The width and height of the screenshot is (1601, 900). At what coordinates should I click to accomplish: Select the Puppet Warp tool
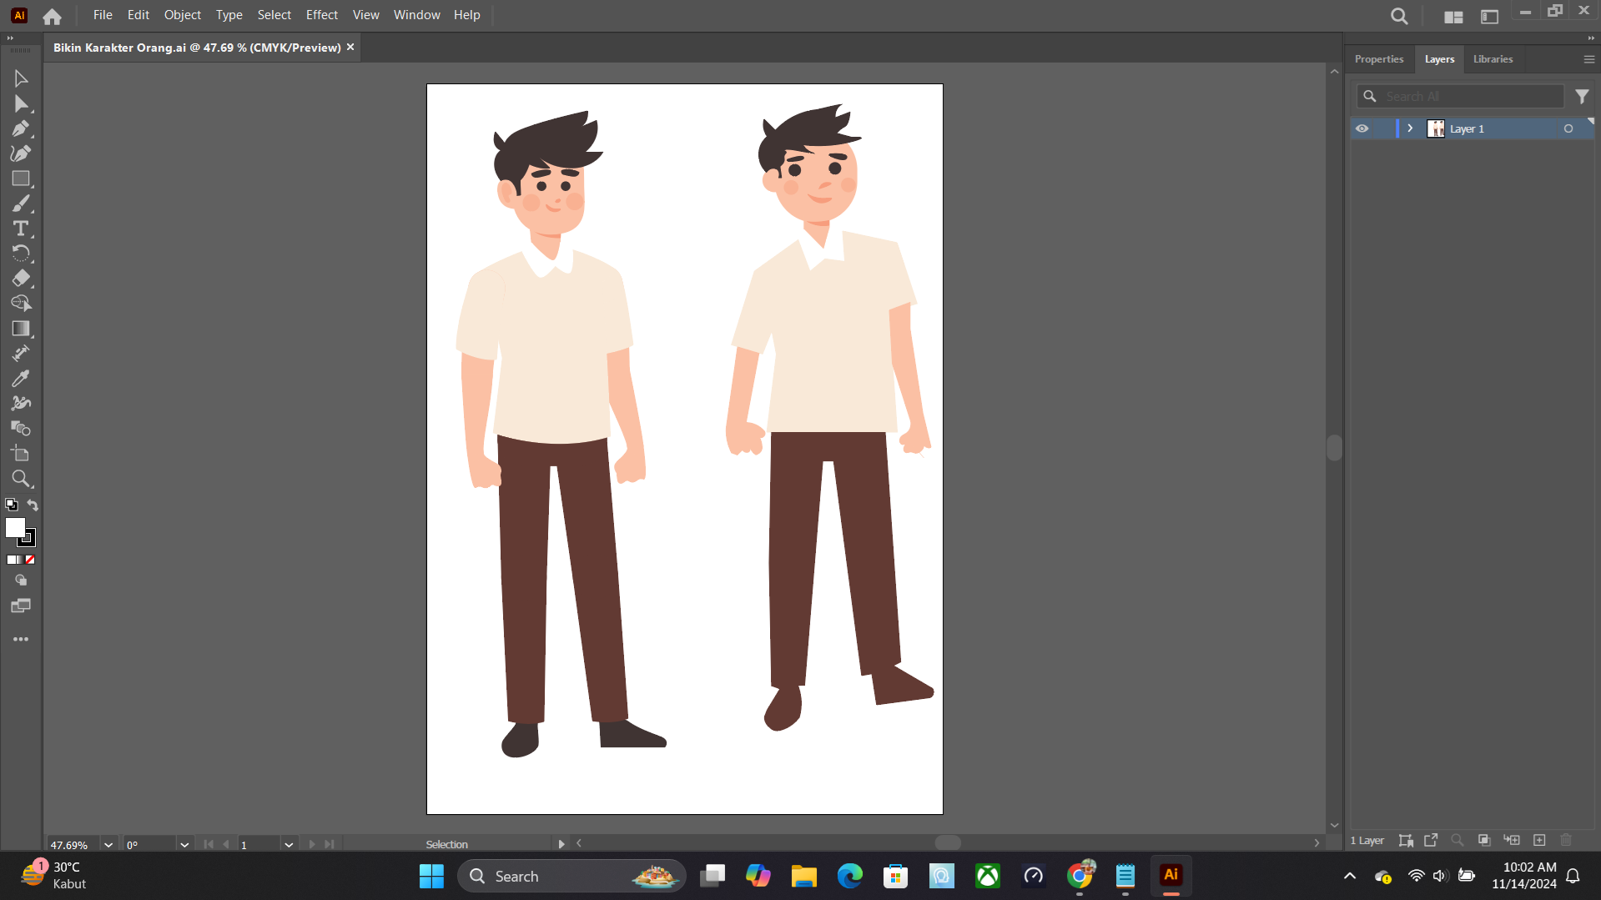21,404
